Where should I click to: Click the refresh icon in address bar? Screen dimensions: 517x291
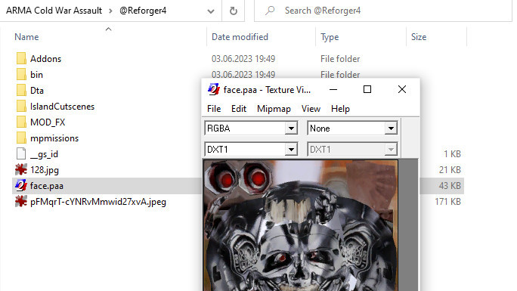[234, 11]
